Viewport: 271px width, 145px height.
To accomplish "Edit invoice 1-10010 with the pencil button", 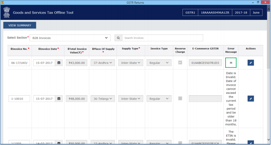I will click(251, 99).
